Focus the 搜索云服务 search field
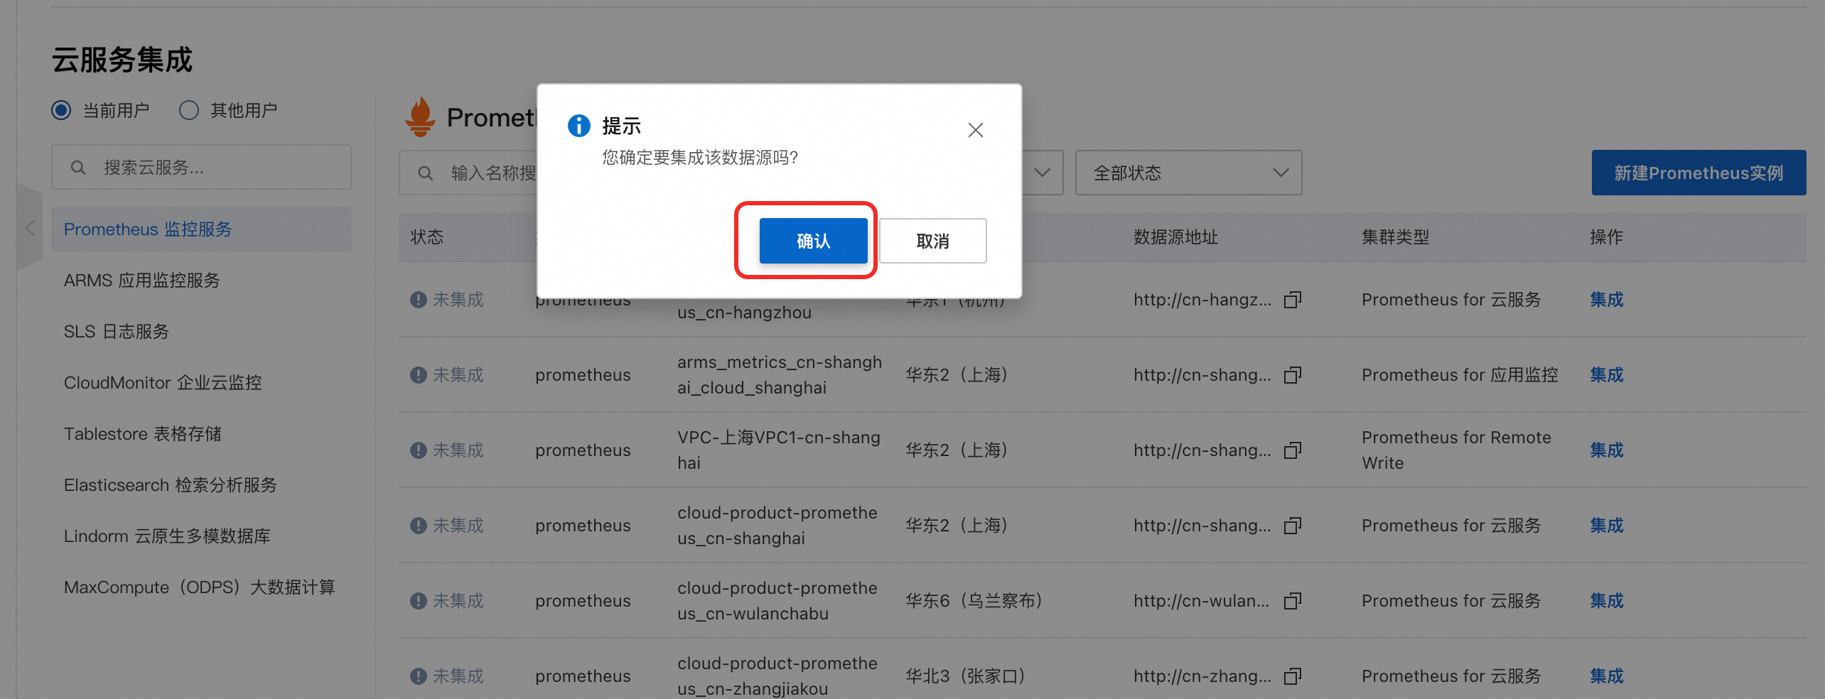This screenshot has height=699, width=1825. [201, 168]
